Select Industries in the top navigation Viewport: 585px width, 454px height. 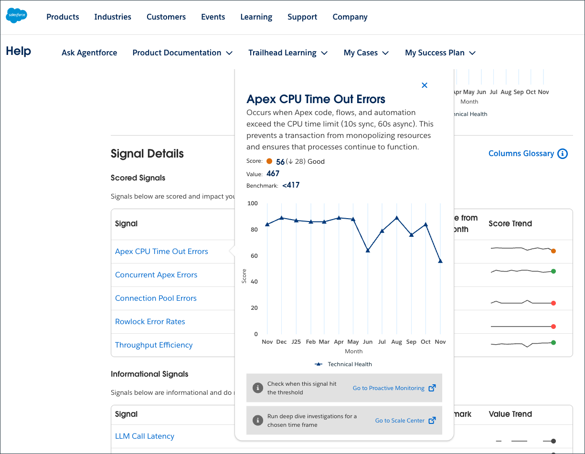pos(113,17)
